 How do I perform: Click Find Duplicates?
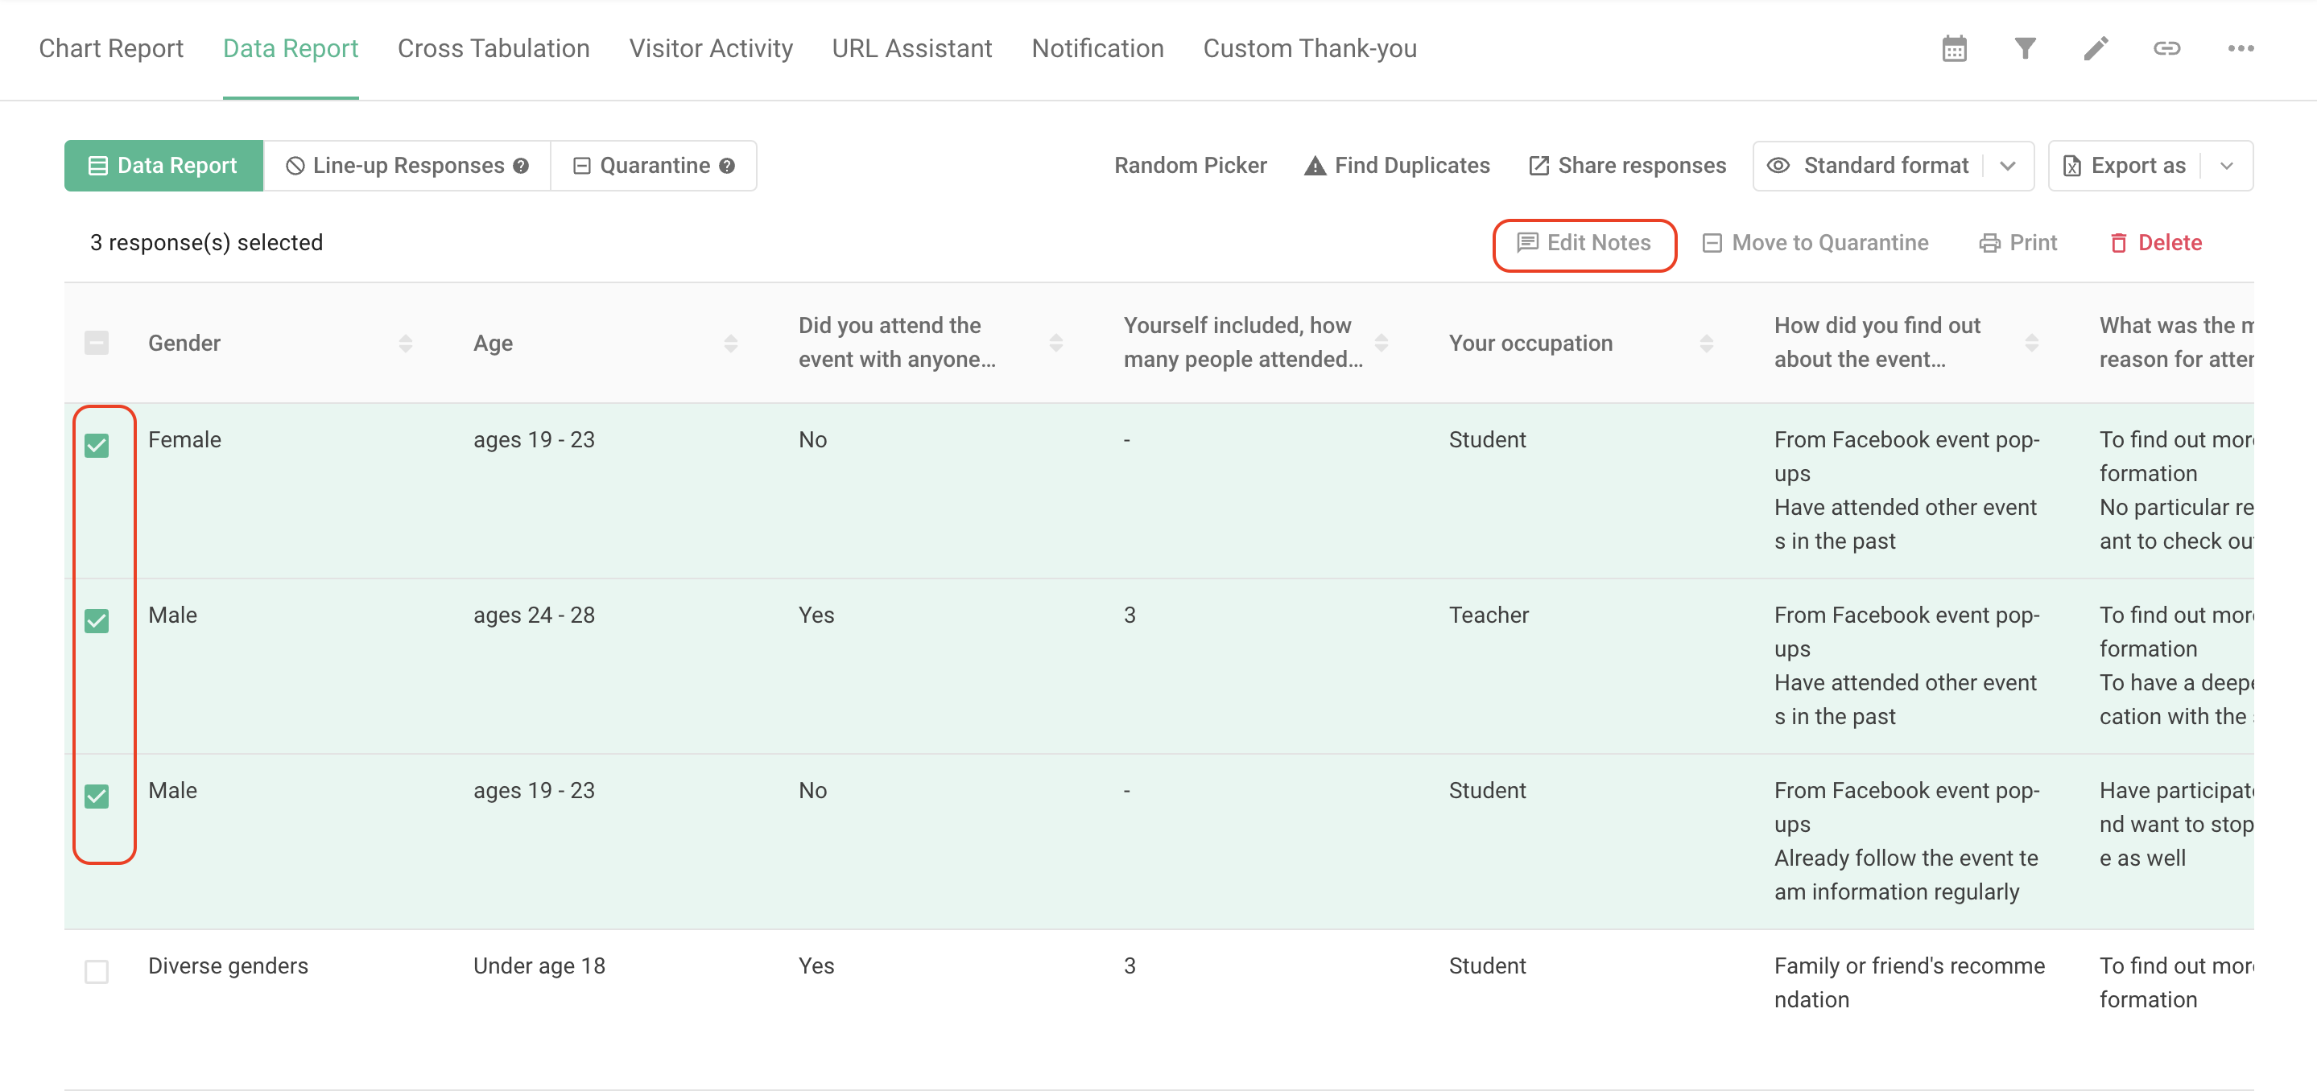[x=1397, y=167]
